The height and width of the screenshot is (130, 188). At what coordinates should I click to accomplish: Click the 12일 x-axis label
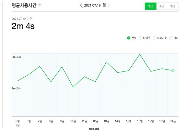pyautogui.click(x=95, y=121)
